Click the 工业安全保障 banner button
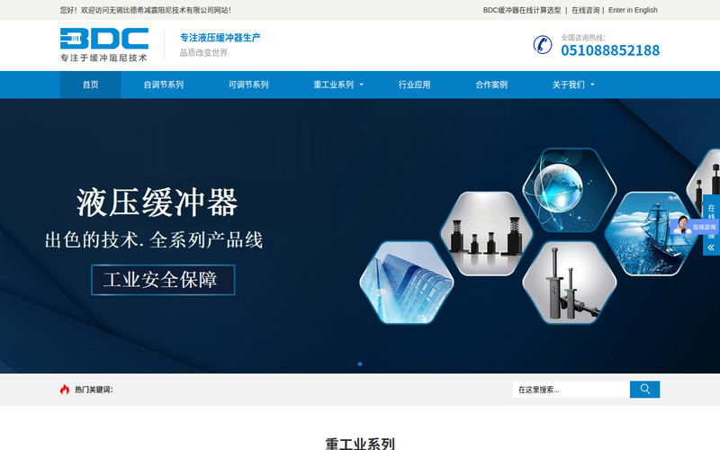Viewport: 720px width, 450px height. point(163,280)
